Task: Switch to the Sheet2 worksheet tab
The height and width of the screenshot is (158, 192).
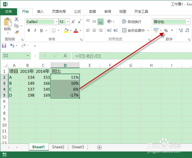Action: click(58, 147)
